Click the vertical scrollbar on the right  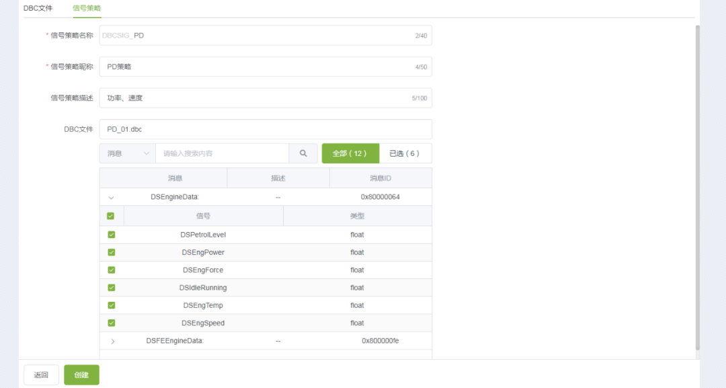point(697,188)
